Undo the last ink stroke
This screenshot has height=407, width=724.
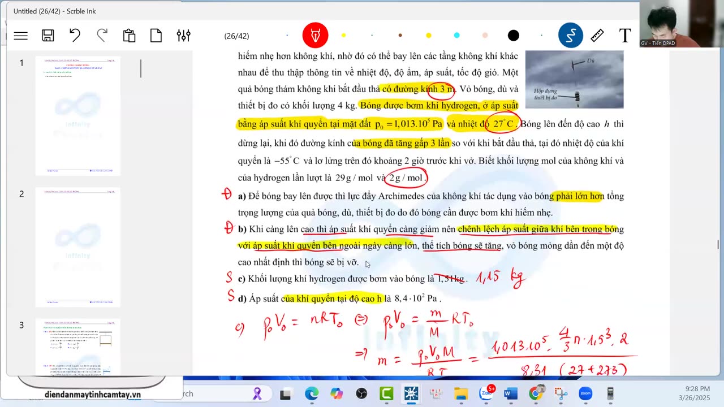75,35
